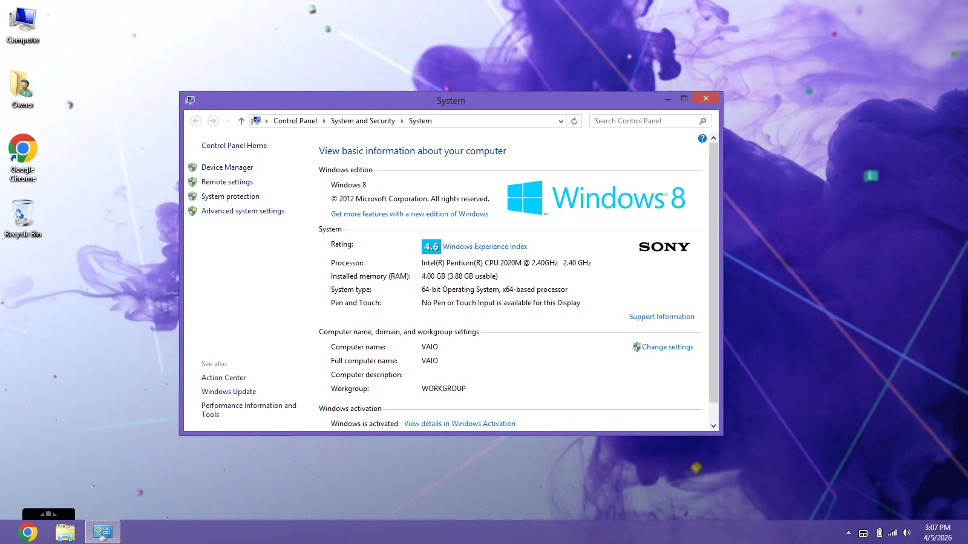
Task: Open Device Manager link
Action: (227, 167)
